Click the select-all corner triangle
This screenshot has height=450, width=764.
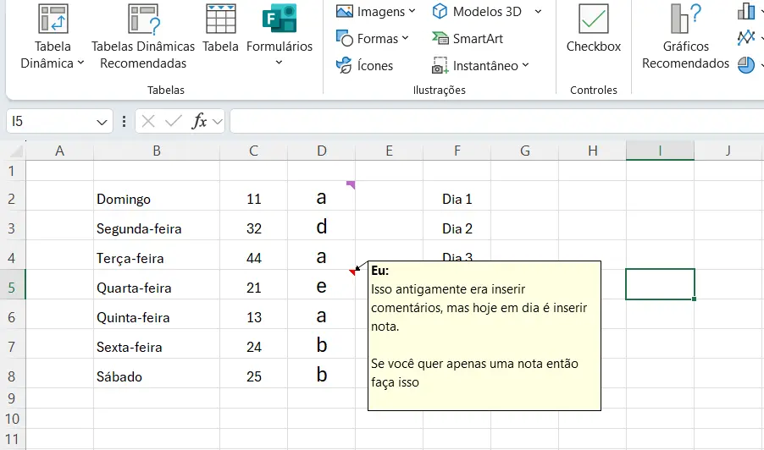pyautogui.click(x=16, y=151)
